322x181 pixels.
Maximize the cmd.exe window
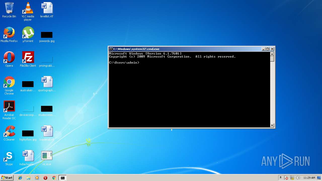(x=268, y=49)
